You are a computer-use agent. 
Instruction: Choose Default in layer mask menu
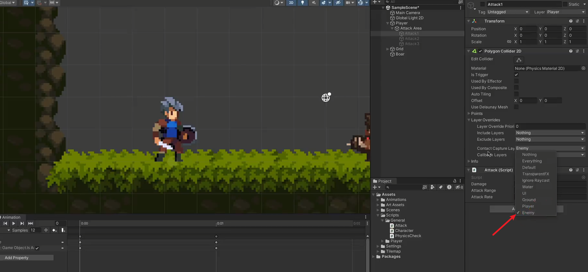(x=536, y=167)
